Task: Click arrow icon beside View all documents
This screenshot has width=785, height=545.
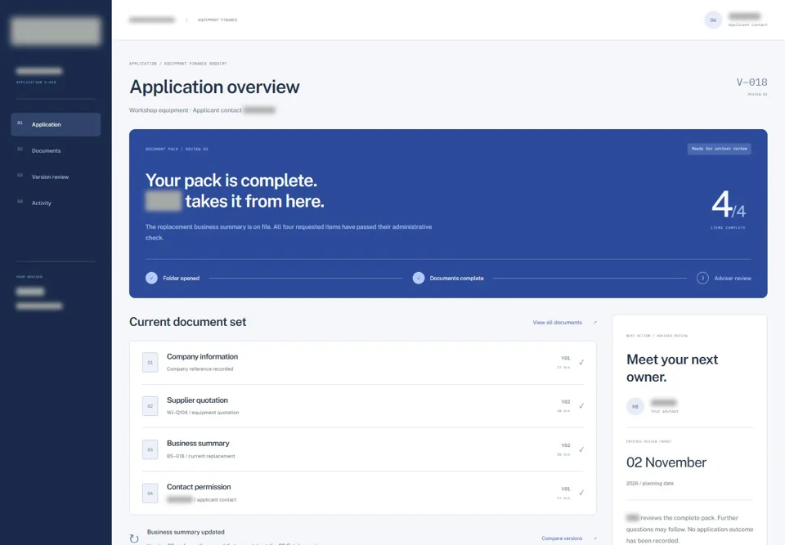Action: pos(594,322)
